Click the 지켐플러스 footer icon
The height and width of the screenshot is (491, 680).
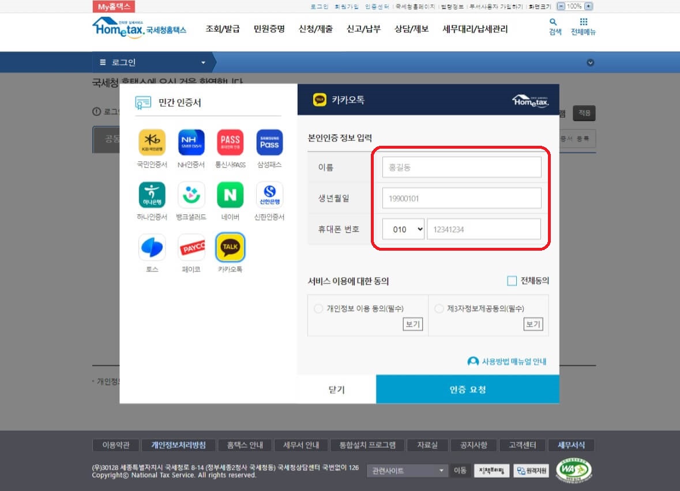[491, 471]
